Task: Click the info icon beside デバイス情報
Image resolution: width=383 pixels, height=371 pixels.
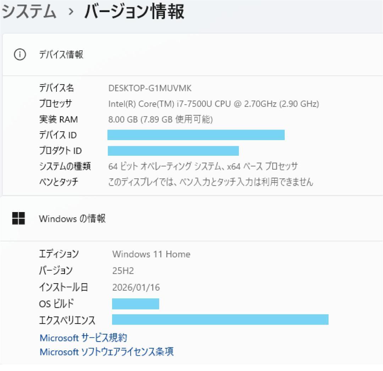Action: (20, 55)
